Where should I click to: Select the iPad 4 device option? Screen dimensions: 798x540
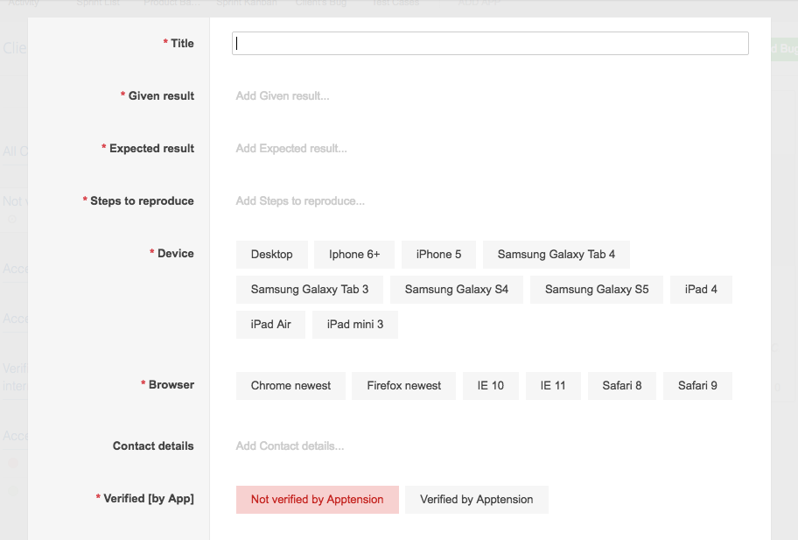point(700,289)
